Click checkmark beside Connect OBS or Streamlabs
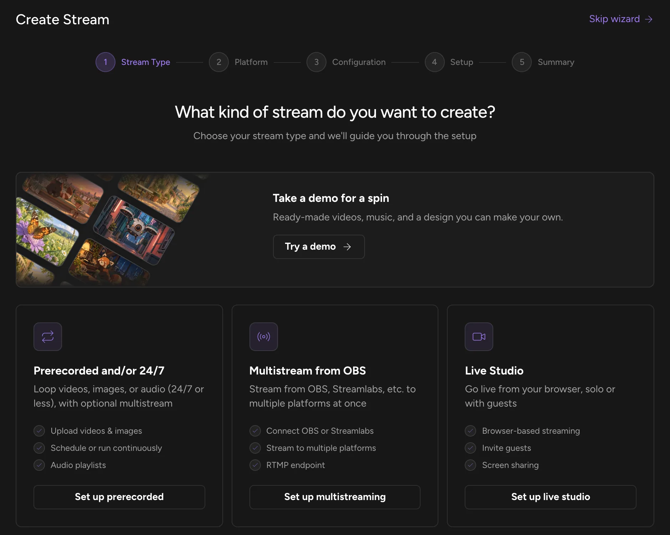 pyautogui.click(x=255, y=431)
